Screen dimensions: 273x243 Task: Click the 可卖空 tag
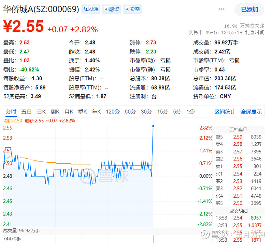(132, 9)
